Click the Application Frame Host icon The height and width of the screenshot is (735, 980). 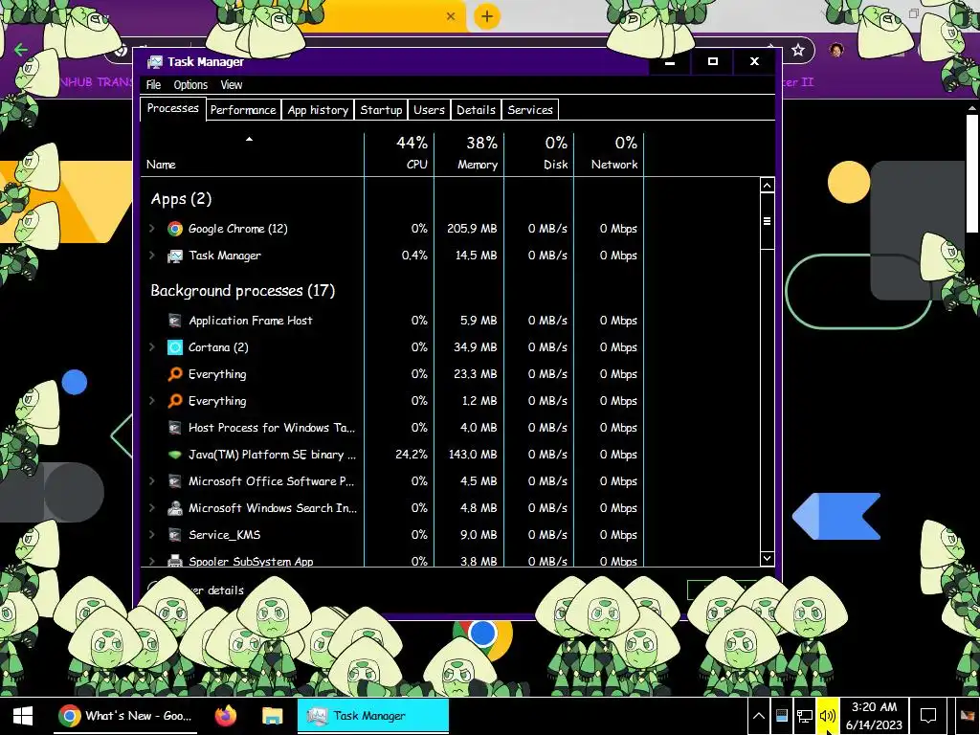[x=175, y=321]
